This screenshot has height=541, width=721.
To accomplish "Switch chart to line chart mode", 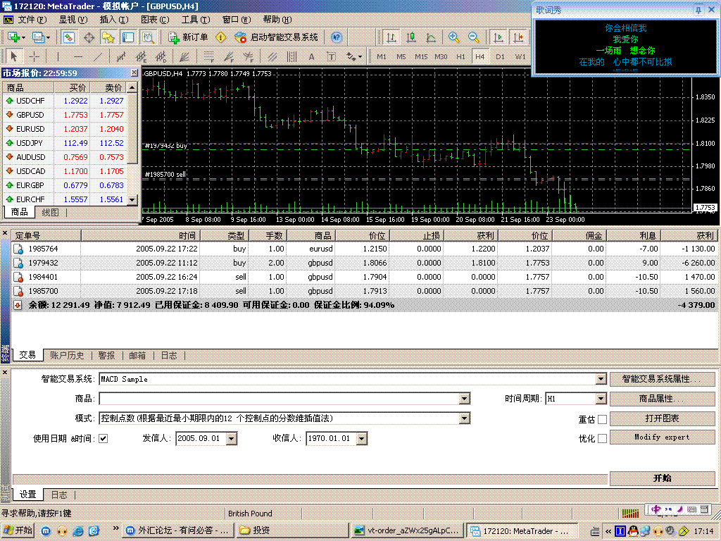I will click(x=431, y=37).
